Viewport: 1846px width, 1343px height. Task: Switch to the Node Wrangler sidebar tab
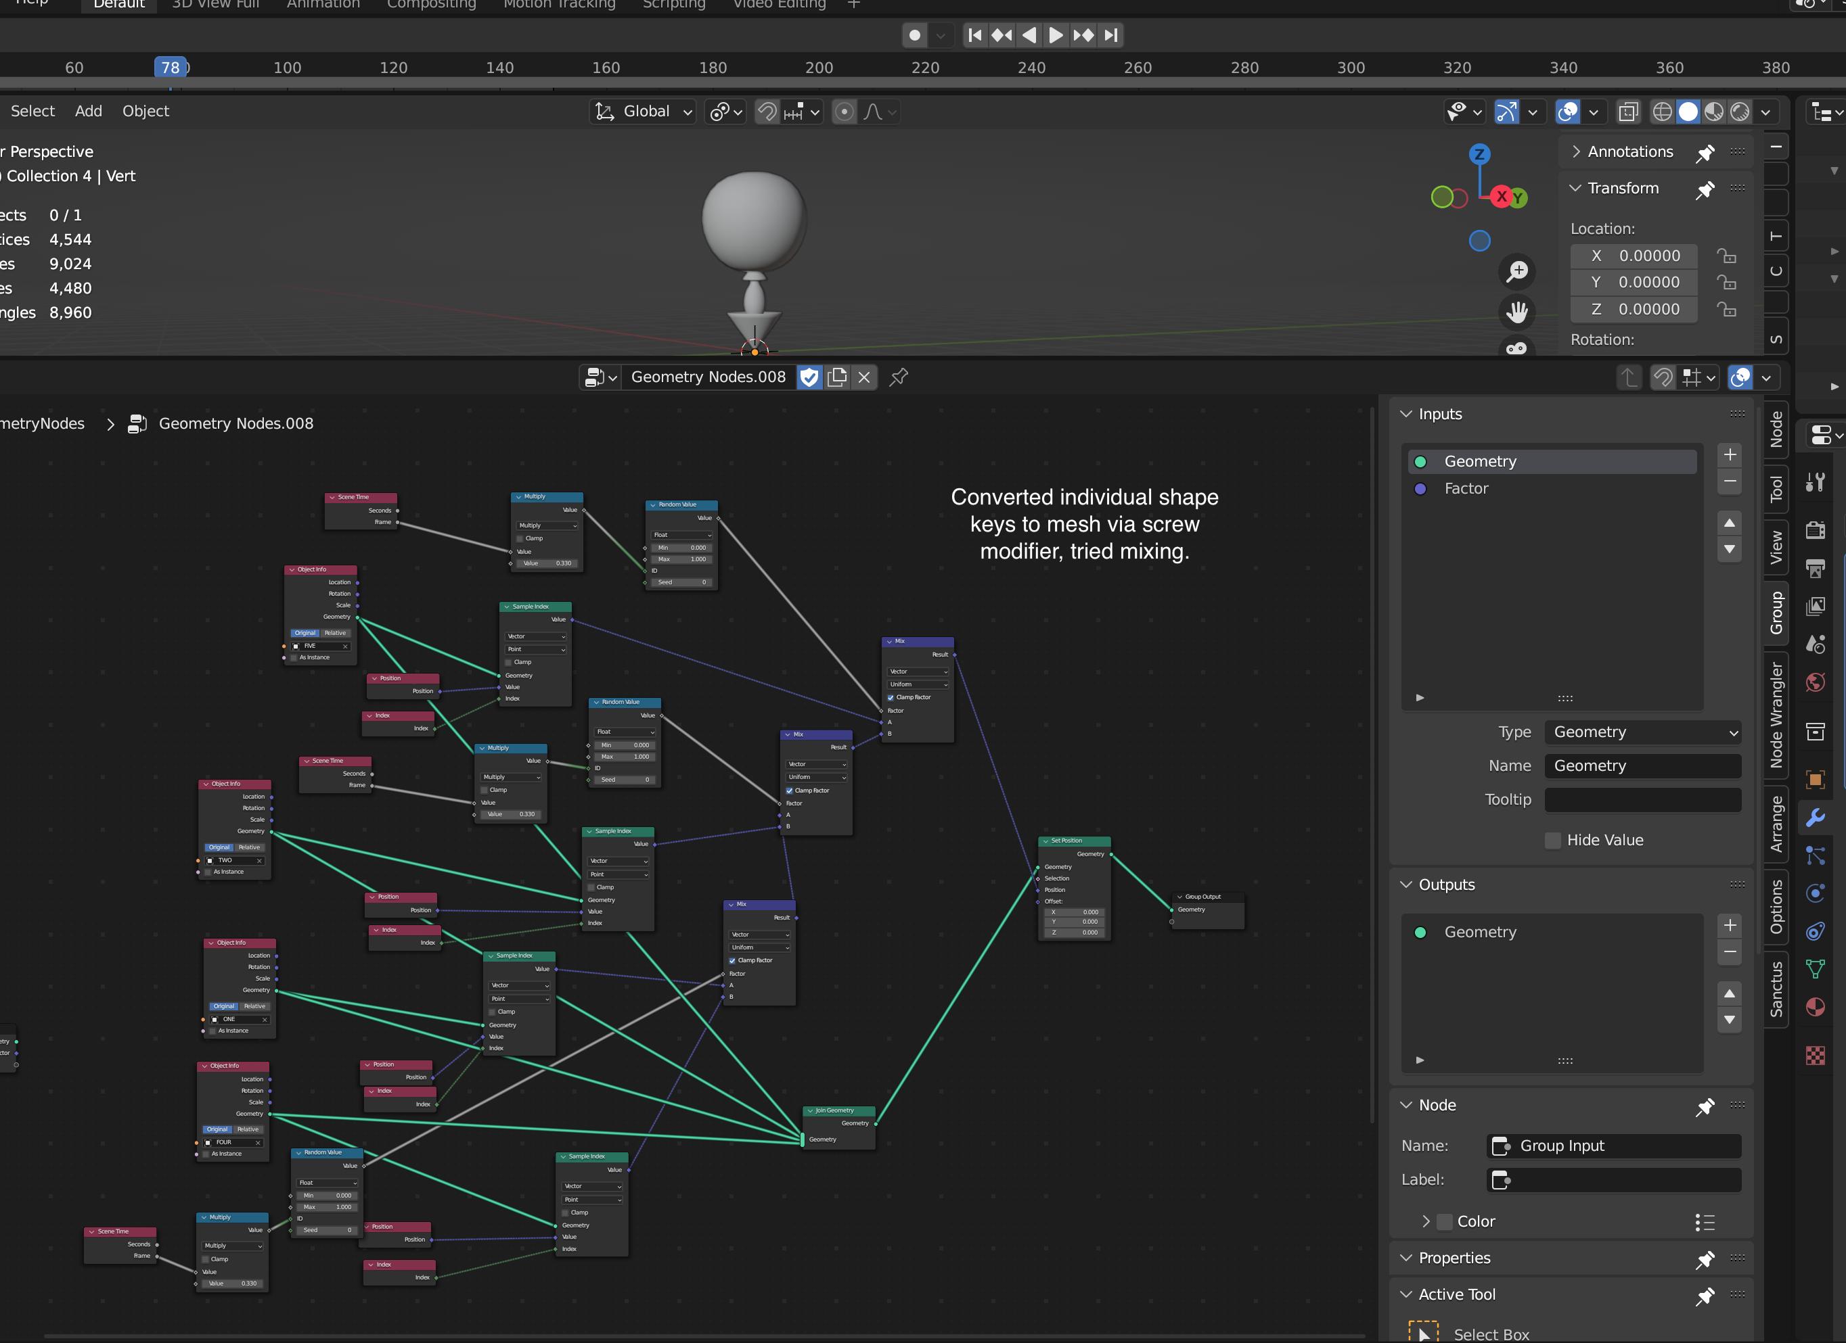(x=1776, y=716)
